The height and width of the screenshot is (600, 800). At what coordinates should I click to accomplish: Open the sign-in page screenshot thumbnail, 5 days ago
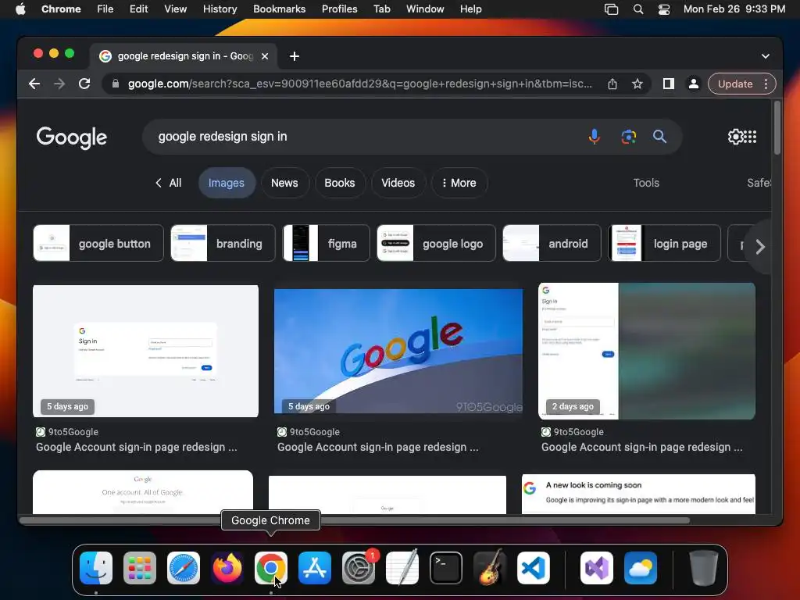point(145,351)
